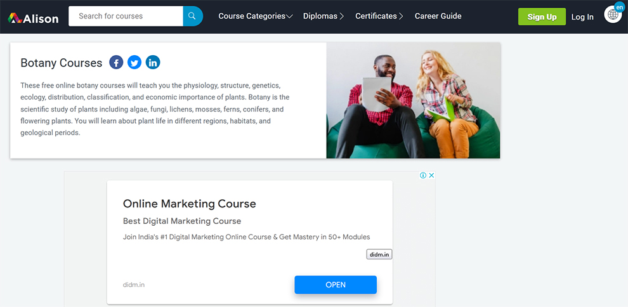Click the green Sign Up button
This screenshot has width=628, height=307.
coord(542,17)
